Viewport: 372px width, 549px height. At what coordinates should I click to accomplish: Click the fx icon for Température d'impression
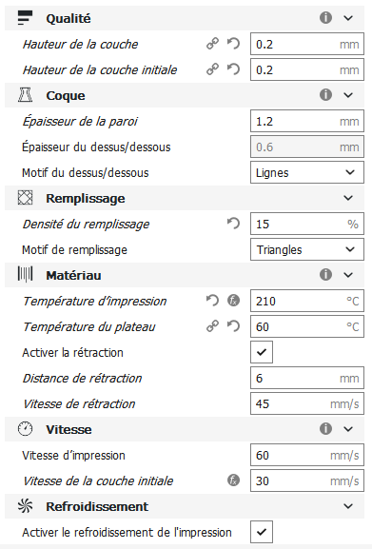(233, 301)
